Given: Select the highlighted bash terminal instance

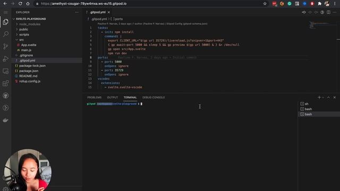Looking at the screenshot, I should tap(319, 114).
